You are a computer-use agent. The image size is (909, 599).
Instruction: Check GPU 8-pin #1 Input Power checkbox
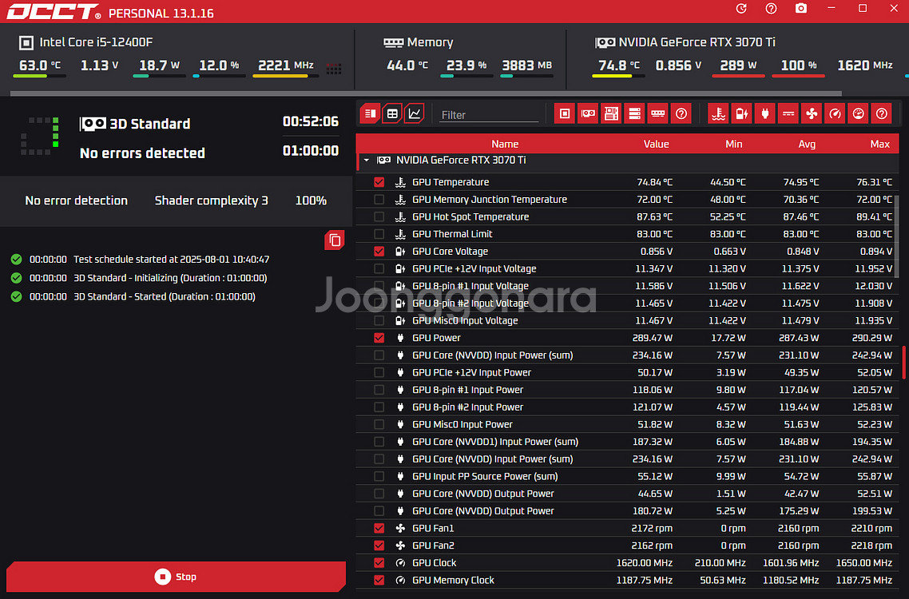tap(379, 390)
